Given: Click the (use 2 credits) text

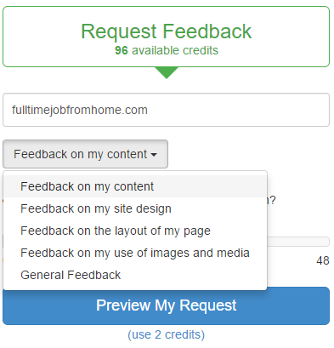Looking at the screenshot, I should (x=167, y=334).
